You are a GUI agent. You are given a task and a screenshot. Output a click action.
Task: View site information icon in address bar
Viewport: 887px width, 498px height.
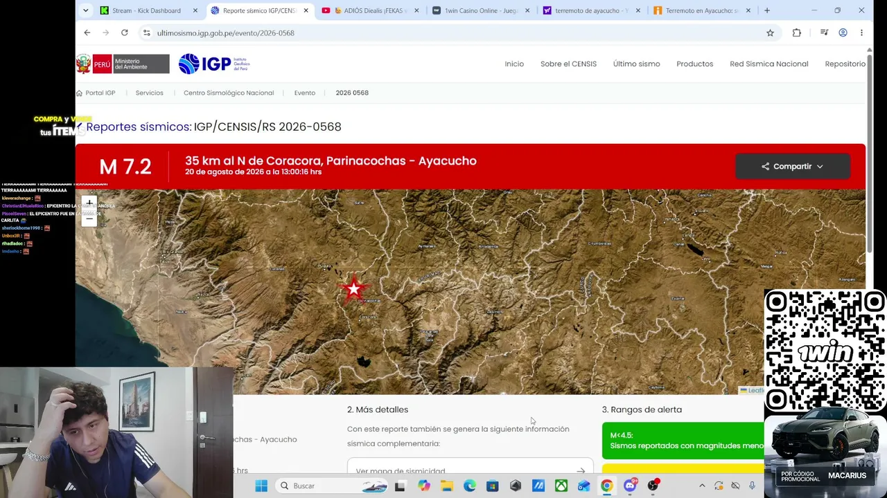[146, 33]
